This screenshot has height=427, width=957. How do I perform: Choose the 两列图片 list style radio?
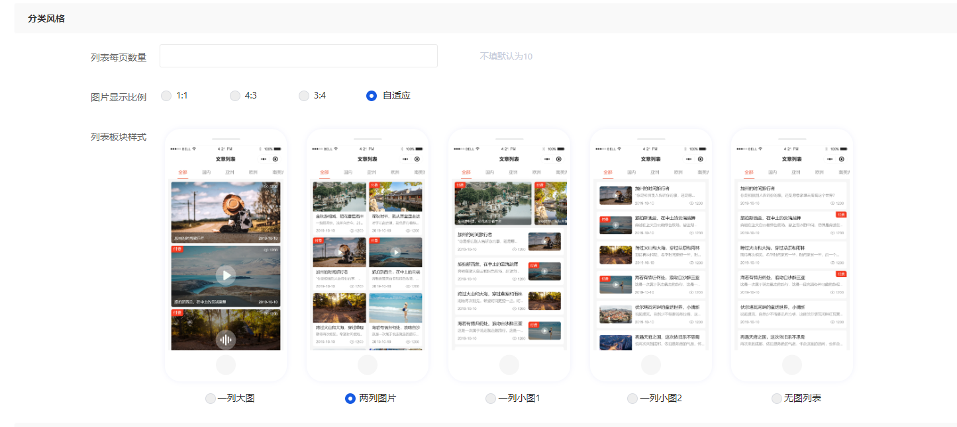[x=351, y=399]
